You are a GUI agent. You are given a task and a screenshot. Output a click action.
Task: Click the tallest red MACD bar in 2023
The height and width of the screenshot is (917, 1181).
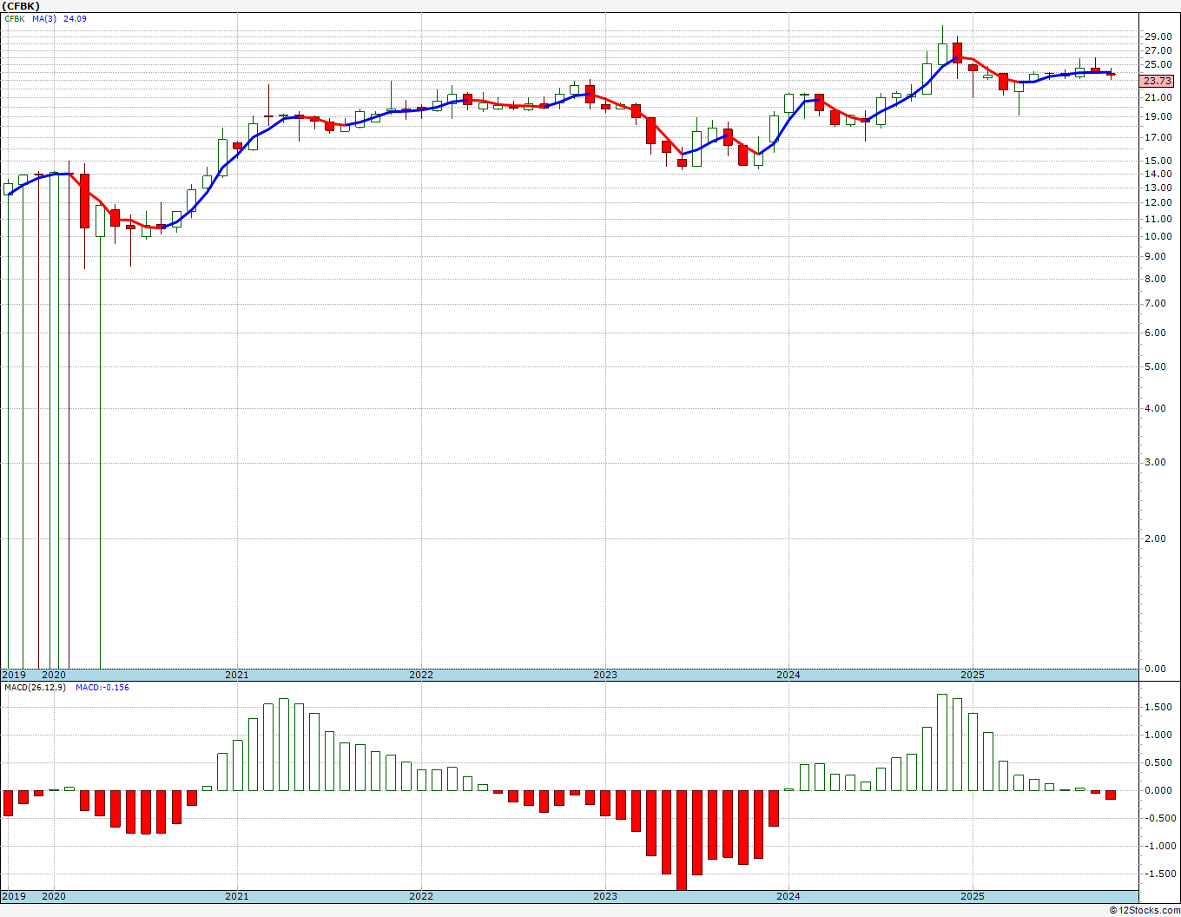(681, 840)
